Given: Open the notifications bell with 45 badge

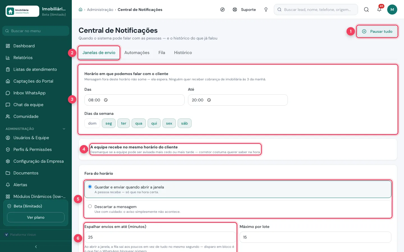Looking at the screenshot, I should pyautogui.click(x=379, y=10).
